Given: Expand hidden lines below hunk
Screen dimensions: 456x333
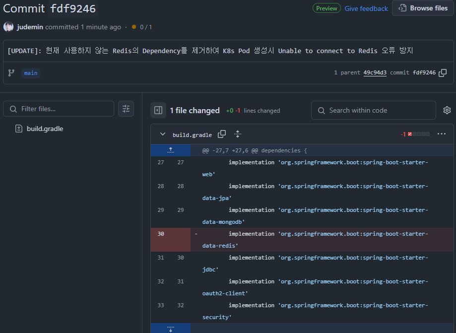Looking at the screenshot, I should (x=171, y=329).
